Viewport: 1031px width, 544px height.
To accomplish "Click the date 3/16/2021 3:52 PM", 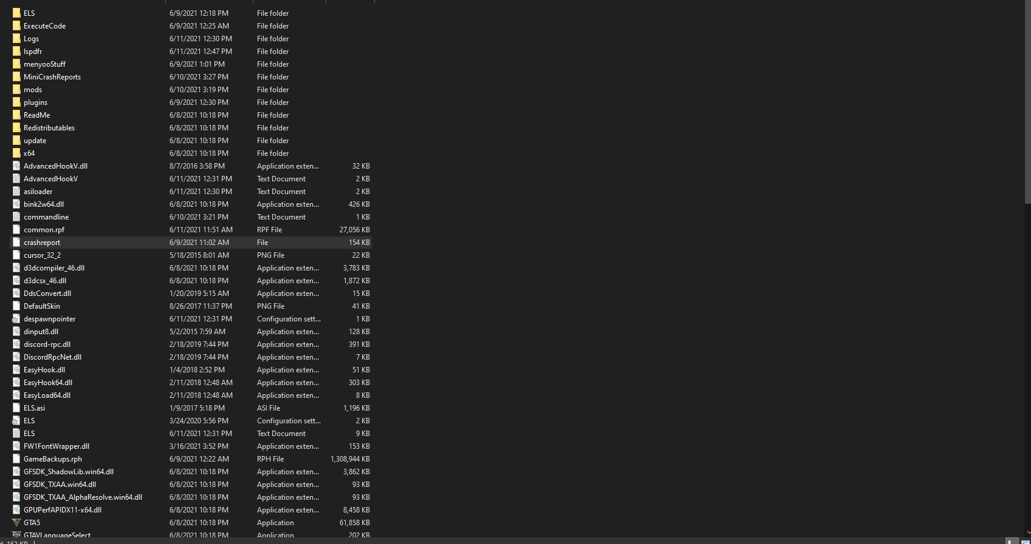I will 199,446.
